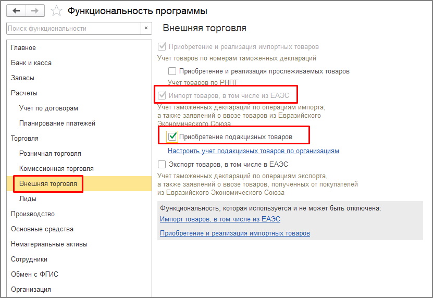
Task: Toggle Импорт товаров, в том числе из ЕАЭС checkbox
Action: click(162, 95)
